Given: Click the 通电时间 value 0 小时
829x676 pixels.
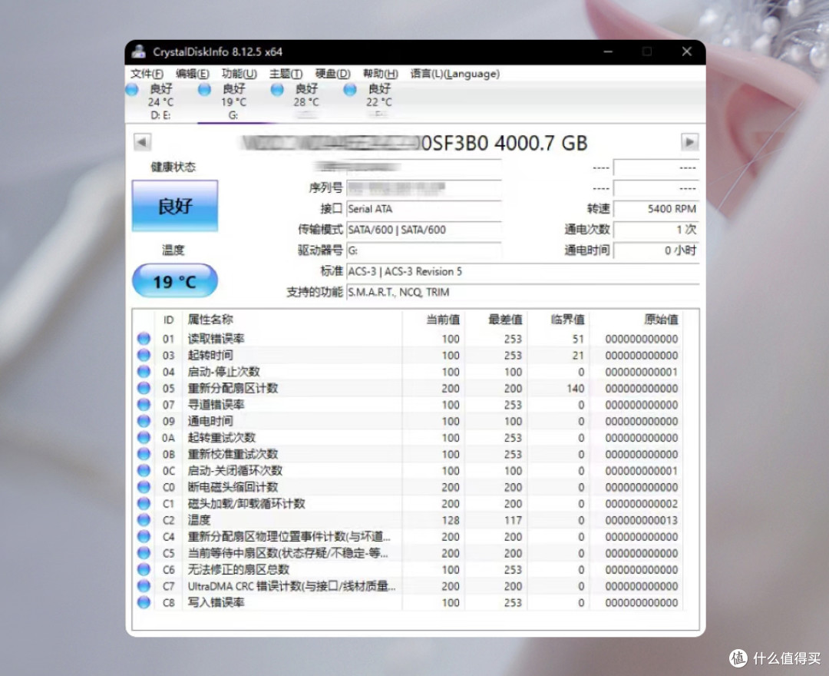Looking at the screenshot, I should [656, 250].
